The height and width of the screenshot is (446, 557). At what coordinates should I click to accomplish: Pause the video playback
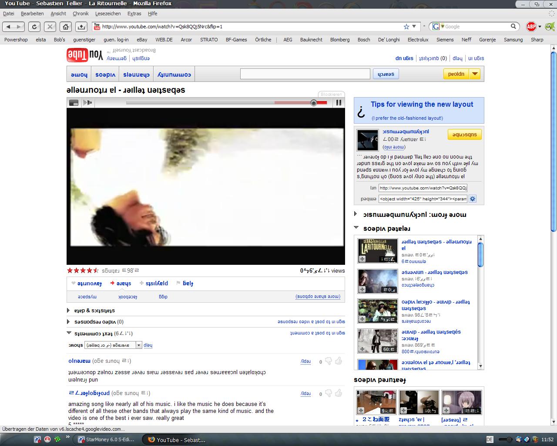pyautogui.click(x=338, y=103)
